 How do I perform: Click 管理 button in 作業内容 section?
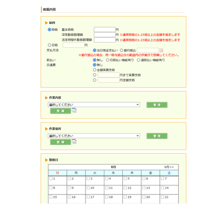click(x=157, y=105)
